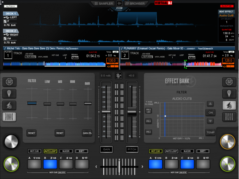Open the left deck's 32-pad view icon
This screenshot has height=179, width=239.
pyautogui.click(x=9, y=82)
